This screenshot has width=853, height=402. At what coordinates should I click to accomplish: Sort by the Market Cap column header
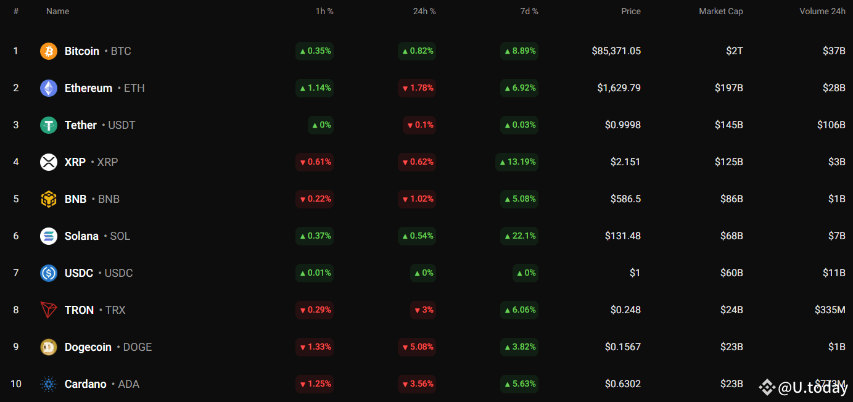(720, 11)
